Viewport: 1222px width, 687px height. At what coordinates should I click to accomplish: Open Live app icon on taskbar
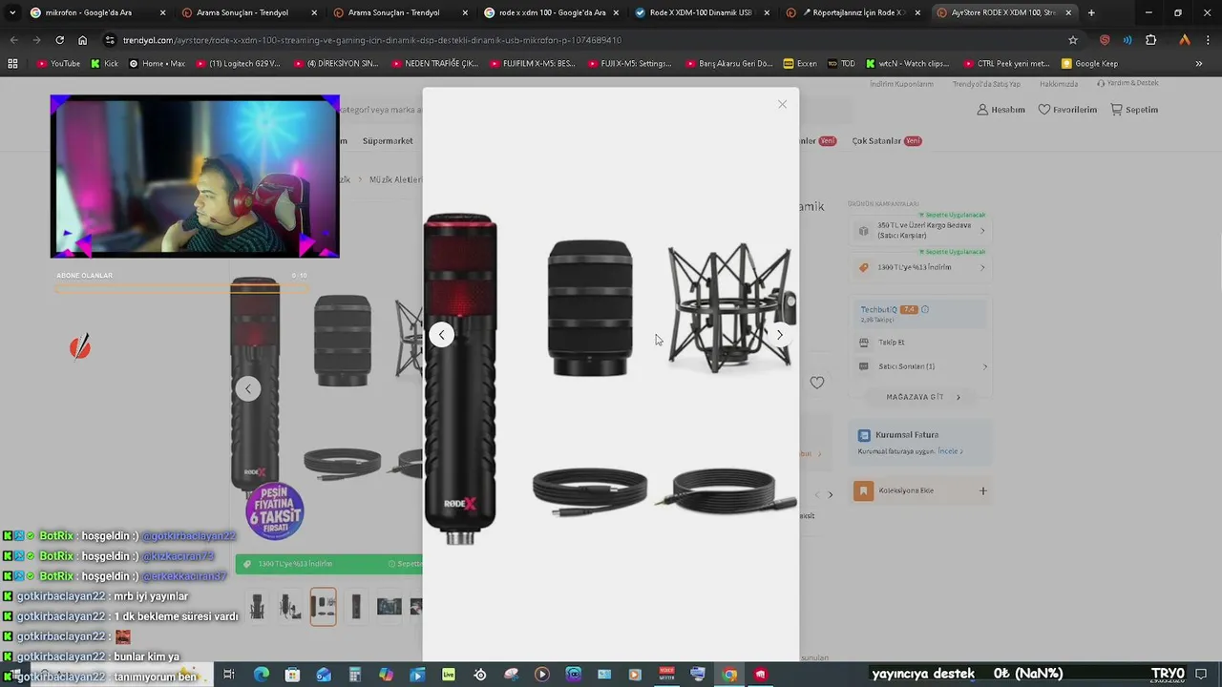[x=449, y=675]
